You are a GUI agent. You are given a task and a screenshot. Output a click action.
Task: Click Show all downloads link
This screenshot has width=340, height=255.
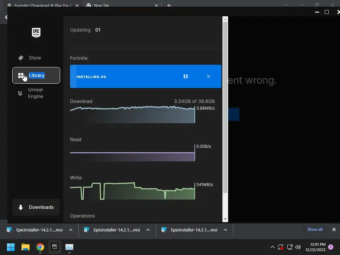315,229
